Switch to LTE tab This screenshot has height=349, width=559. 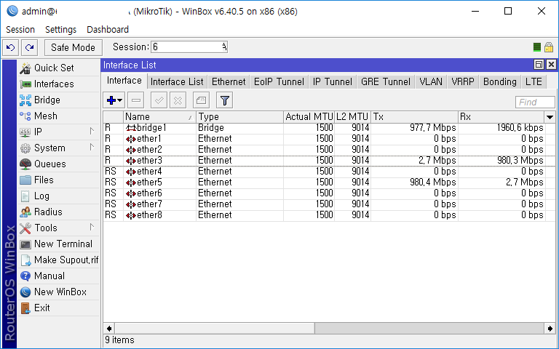point(534,82)
